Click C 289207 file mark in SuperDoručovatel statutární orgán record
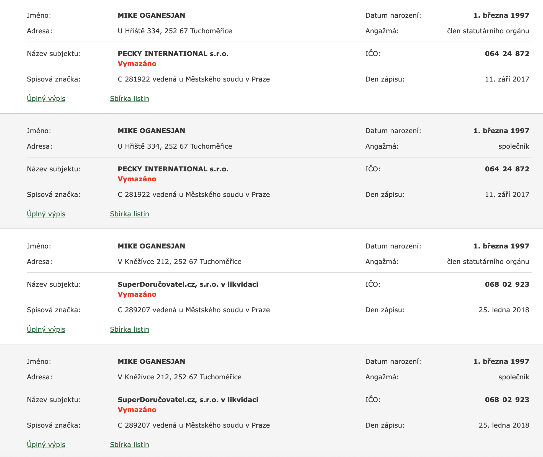Screen dimensions: 543x457 [x=194, y=310]
